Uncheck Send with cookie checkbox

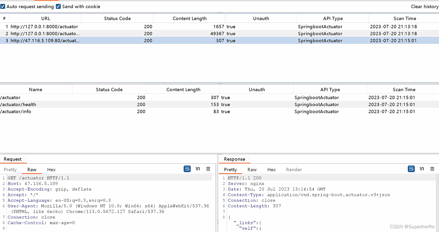click(58, 6)
